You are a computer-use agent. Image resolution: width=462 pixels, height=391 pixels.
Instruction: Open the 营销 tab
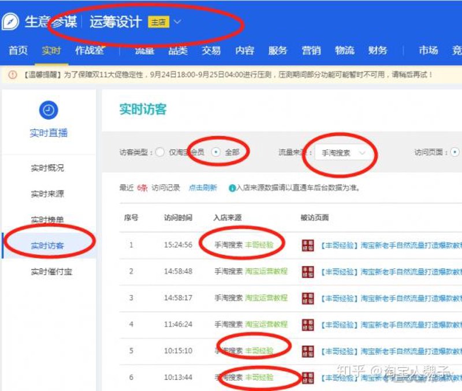(x=311, y=51)
